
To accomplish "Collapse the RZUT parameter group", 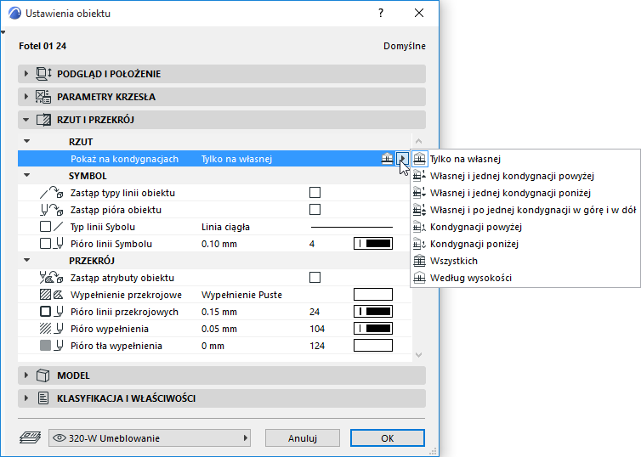I will [x=27, y=141].
